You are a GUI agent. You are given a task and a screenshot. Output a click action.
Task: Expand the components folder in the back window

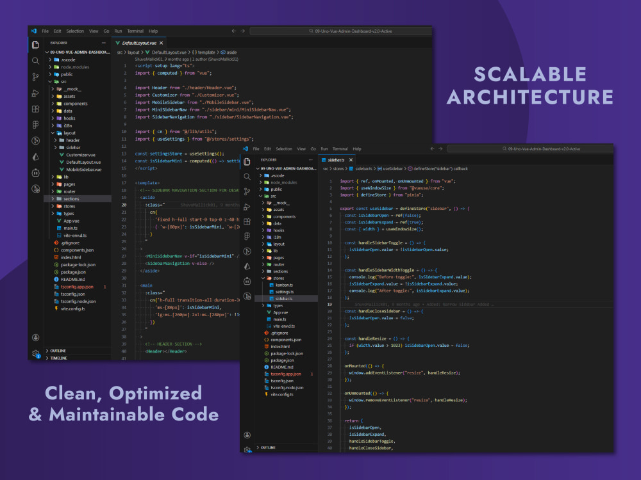53,104
